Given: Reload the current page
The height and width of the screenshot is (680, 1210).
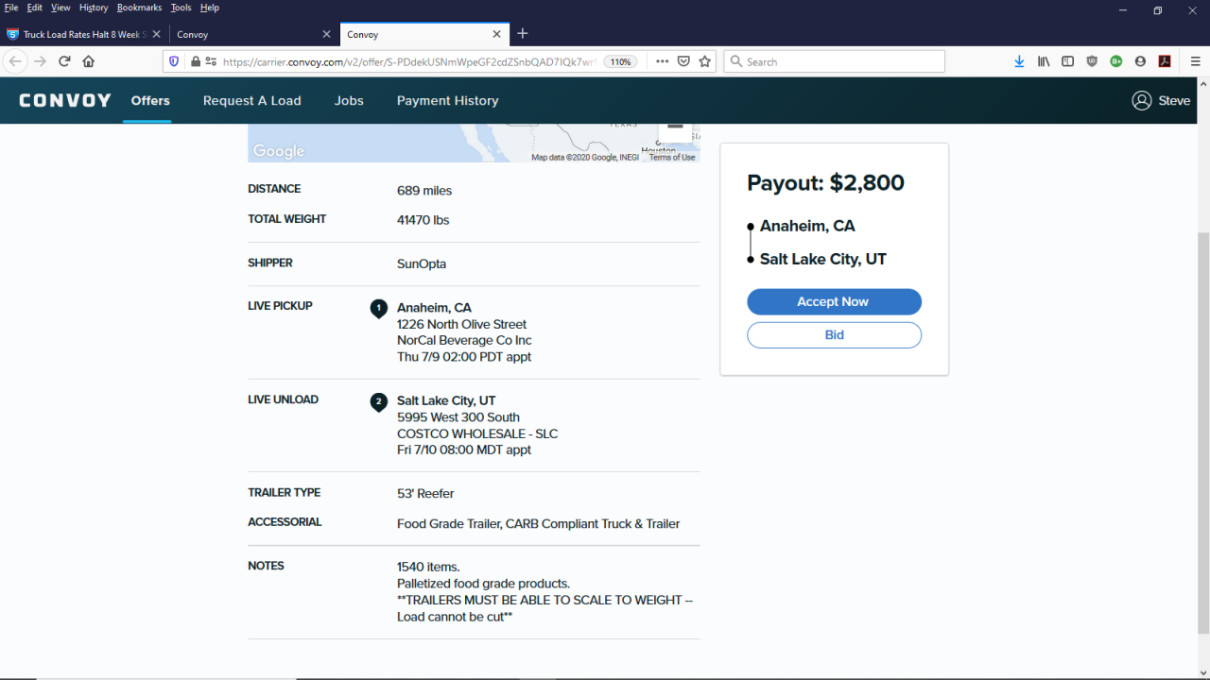Looking at the screenshot, I should 64,61.
